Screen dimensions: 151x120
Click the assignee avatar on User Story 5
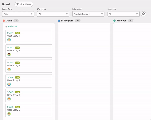pyautogui.click(x=9, y=99)
